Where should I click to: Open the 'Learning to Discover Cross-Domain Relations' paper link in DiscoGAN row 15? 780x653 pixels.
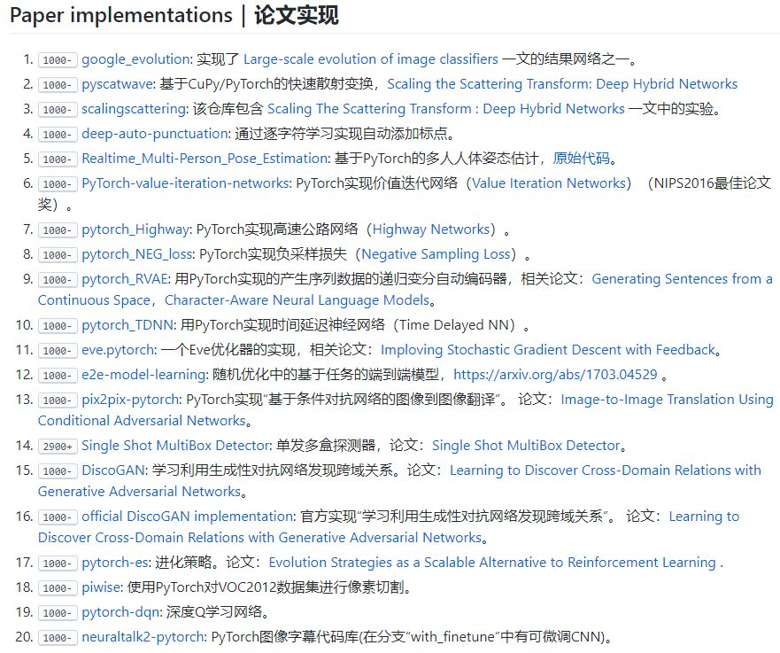(x=606, y=470)
